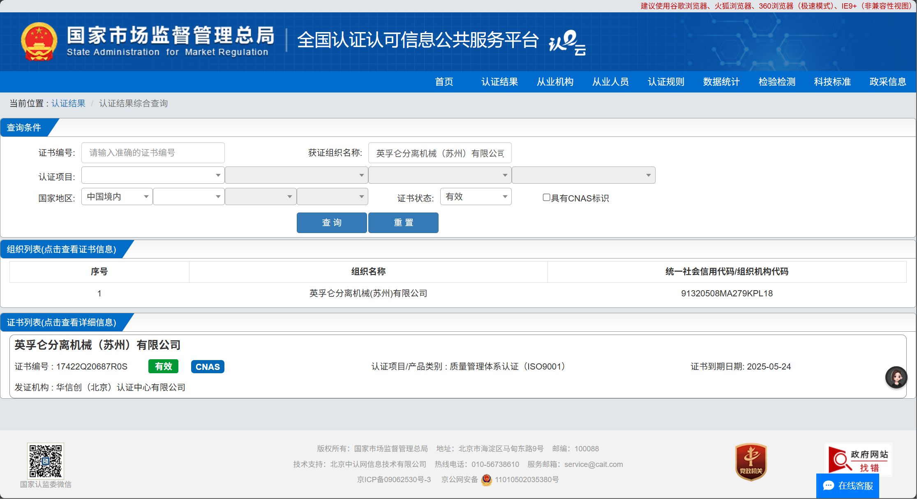Open the third 认证项目 dropdown
The width and height of the screenshot is (917, 499).
click(440, 175)
